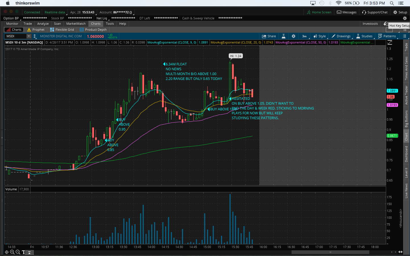Click the scroll-to-latest icon at chart bottom-right
This screenshot has height=256, width=410.
400,252
